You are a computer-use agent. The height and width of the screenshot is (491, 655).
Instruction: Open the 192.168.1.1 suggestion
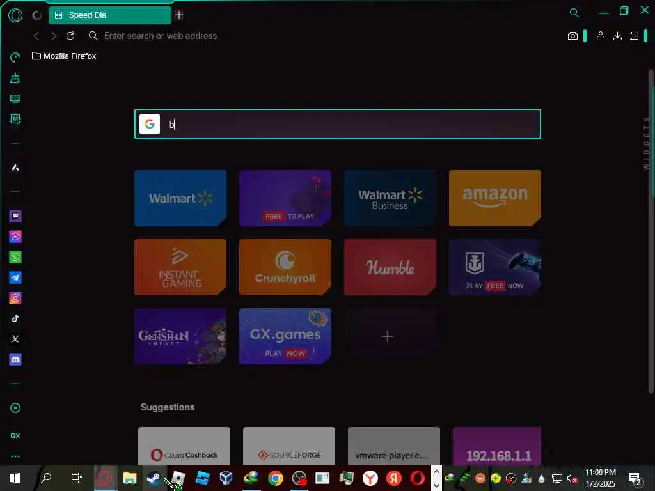(497, 446)
